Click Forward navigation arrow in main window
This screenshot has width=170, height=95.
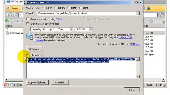coord(14,15)
